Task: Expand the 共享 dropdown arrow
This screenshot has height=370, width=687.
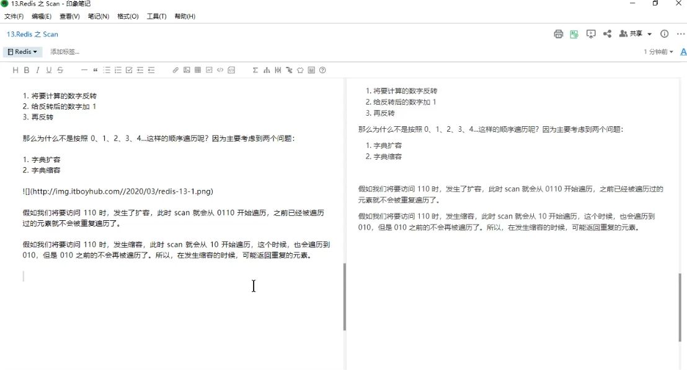Action: tap(649, 34)
